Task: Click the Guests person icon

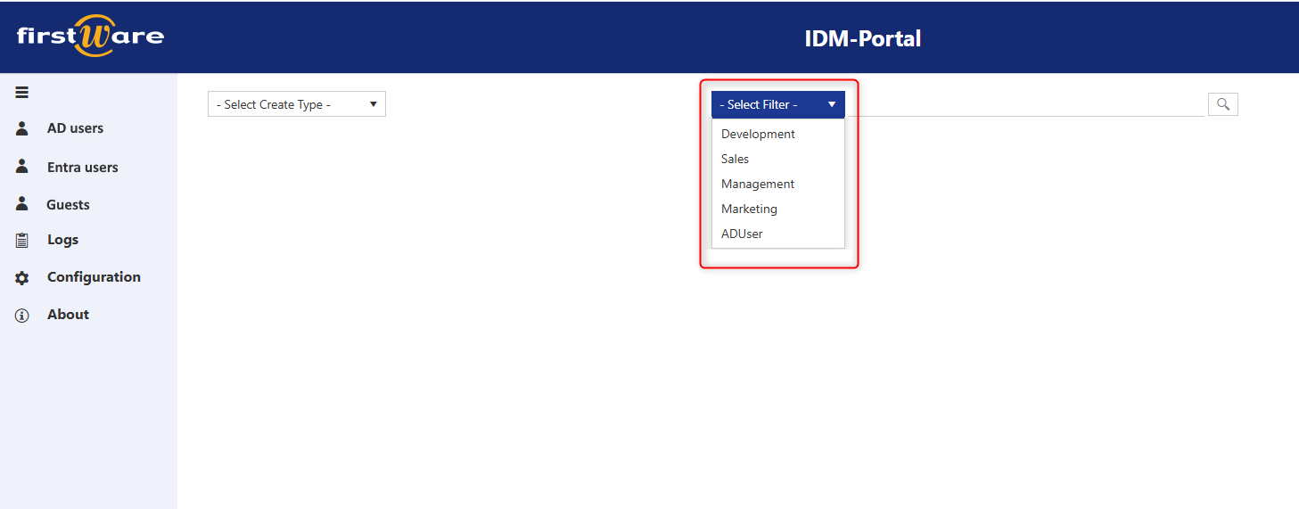Action: [22, 204]
